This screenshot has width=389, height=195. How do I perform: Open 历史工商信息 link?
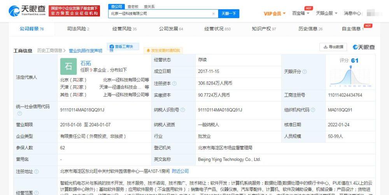[51, 51]
